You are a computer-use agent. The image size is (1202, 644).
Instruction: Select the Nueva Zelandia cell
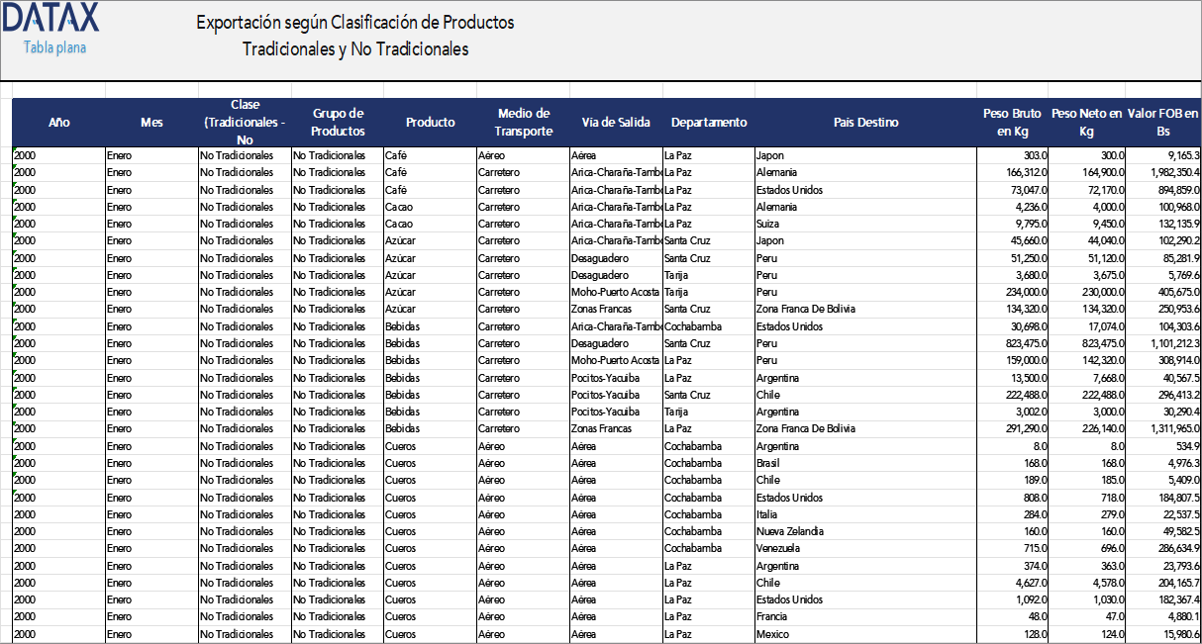789,531
